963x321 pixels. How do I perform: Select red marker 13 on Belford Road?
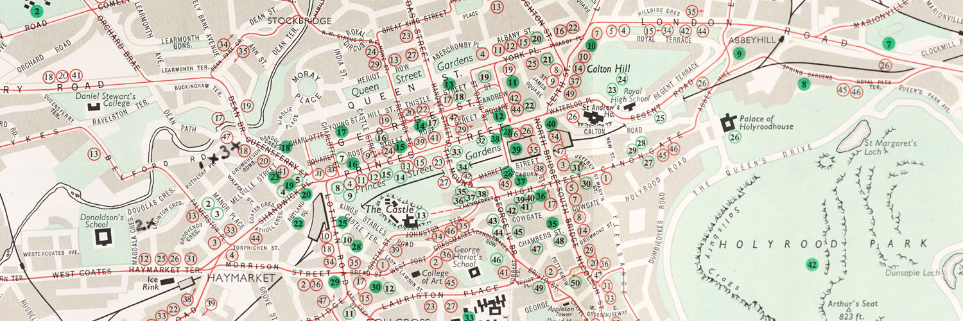click(94, 153)
